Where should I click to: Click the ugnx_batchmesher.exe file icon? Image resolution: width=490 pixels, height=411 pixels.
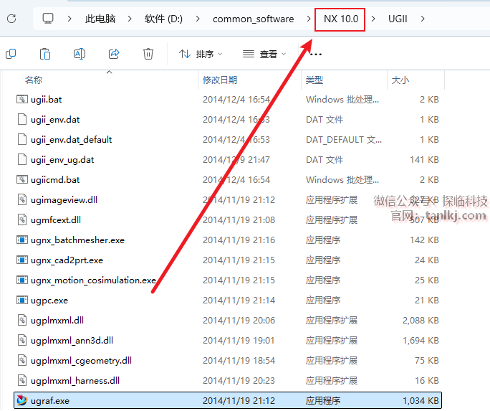click(x=22, y=240)
